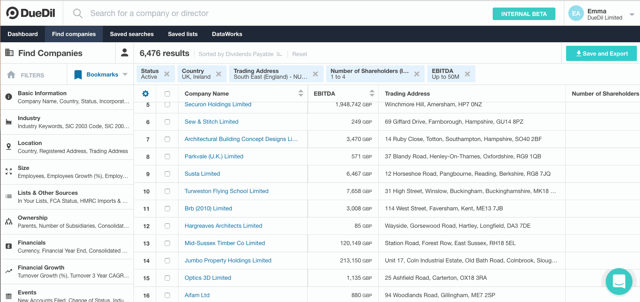Viewport: 640px width, 302px height.
Task: Click the Reset link
Action: (300, 54)
